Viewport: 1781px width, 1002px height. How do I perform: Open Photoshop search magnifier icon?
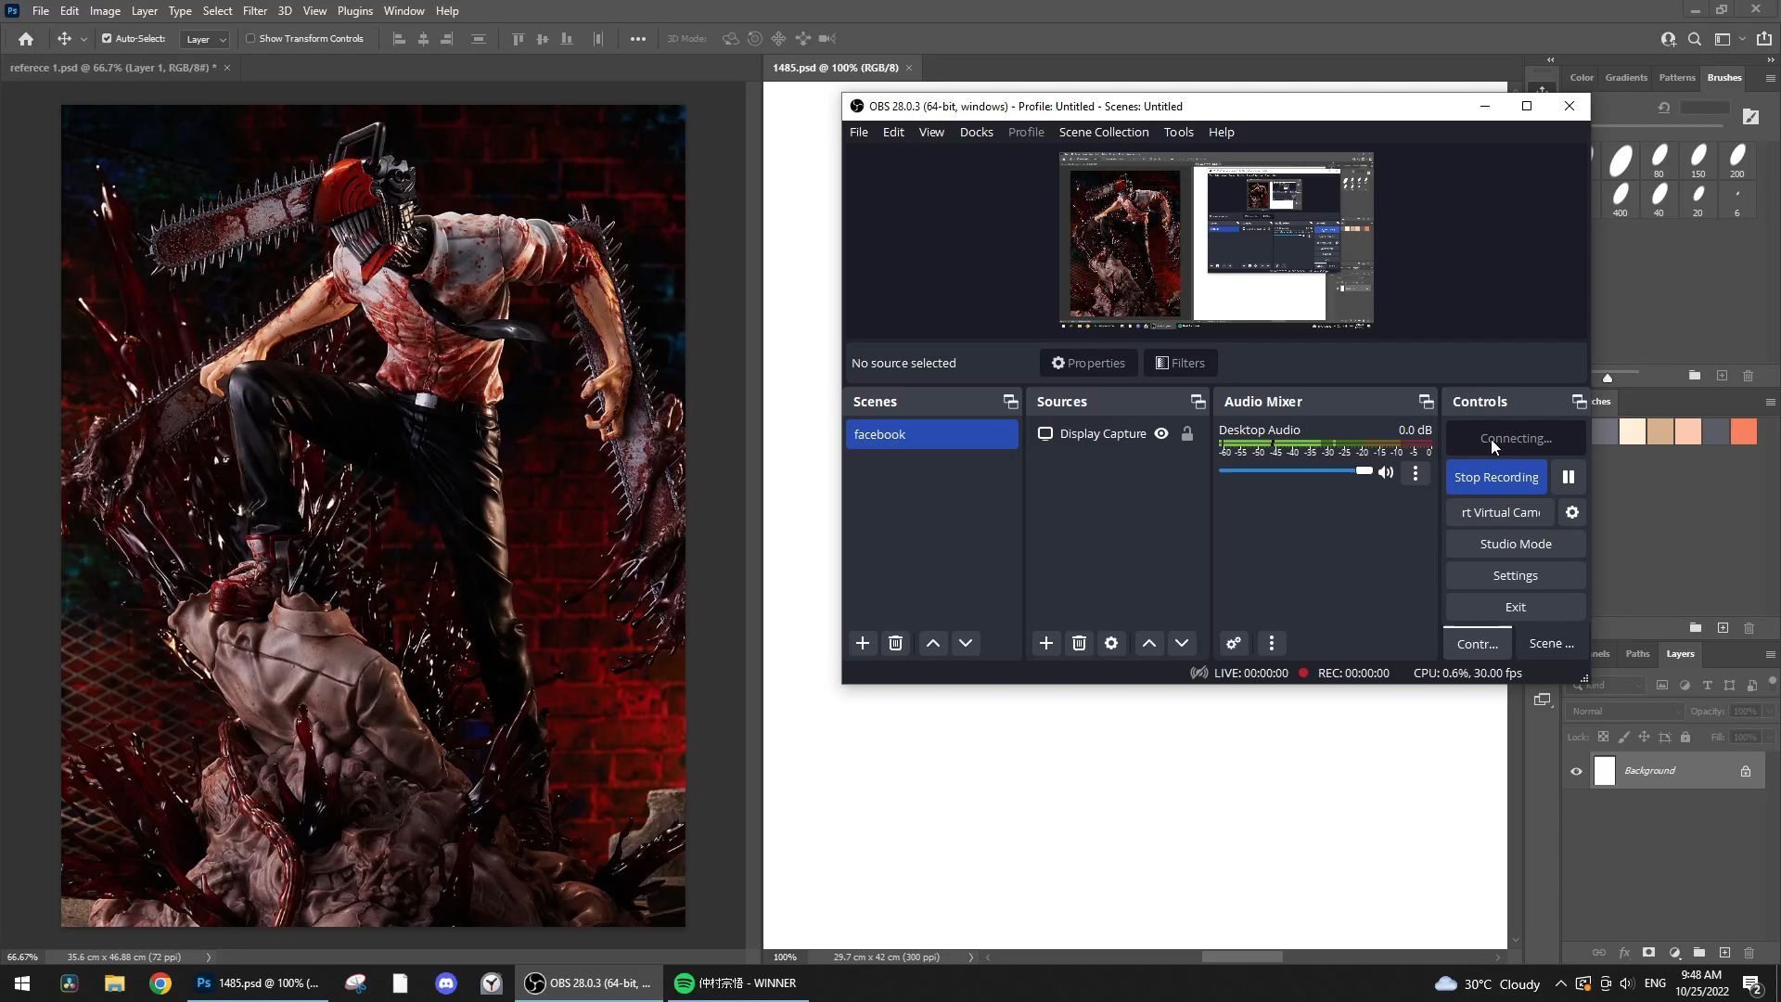[1695, 39]
